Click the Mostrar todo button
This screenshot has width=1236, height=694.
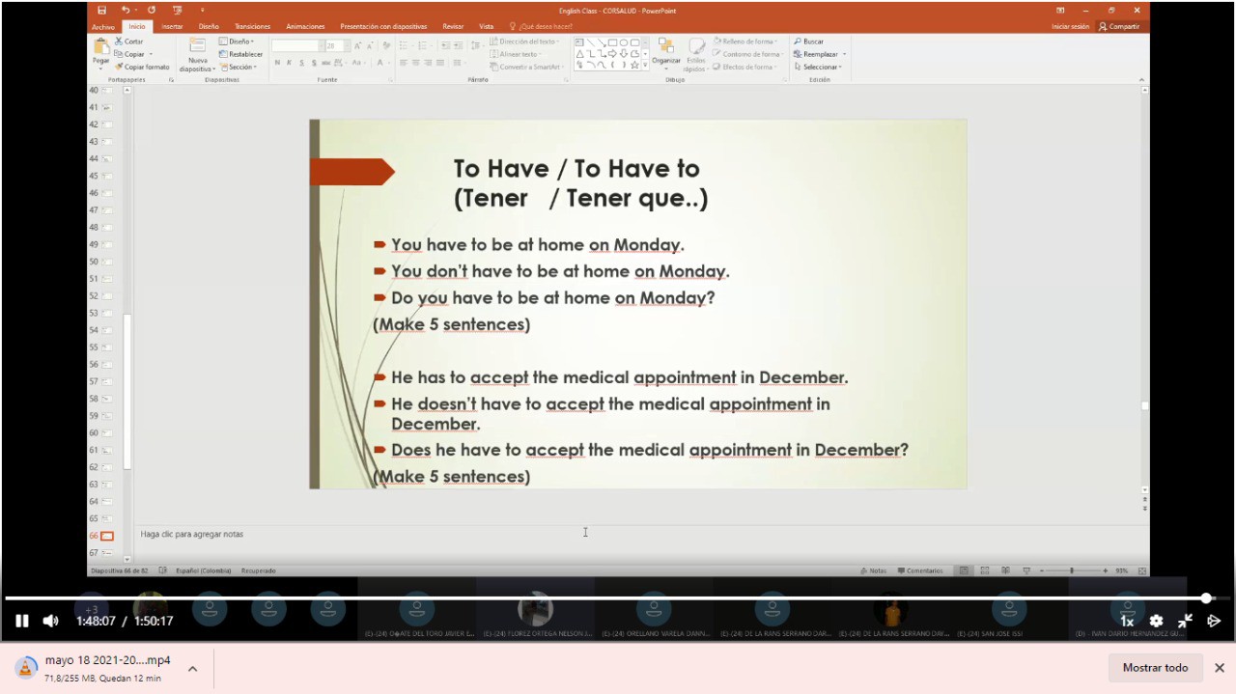point(1155,668)
